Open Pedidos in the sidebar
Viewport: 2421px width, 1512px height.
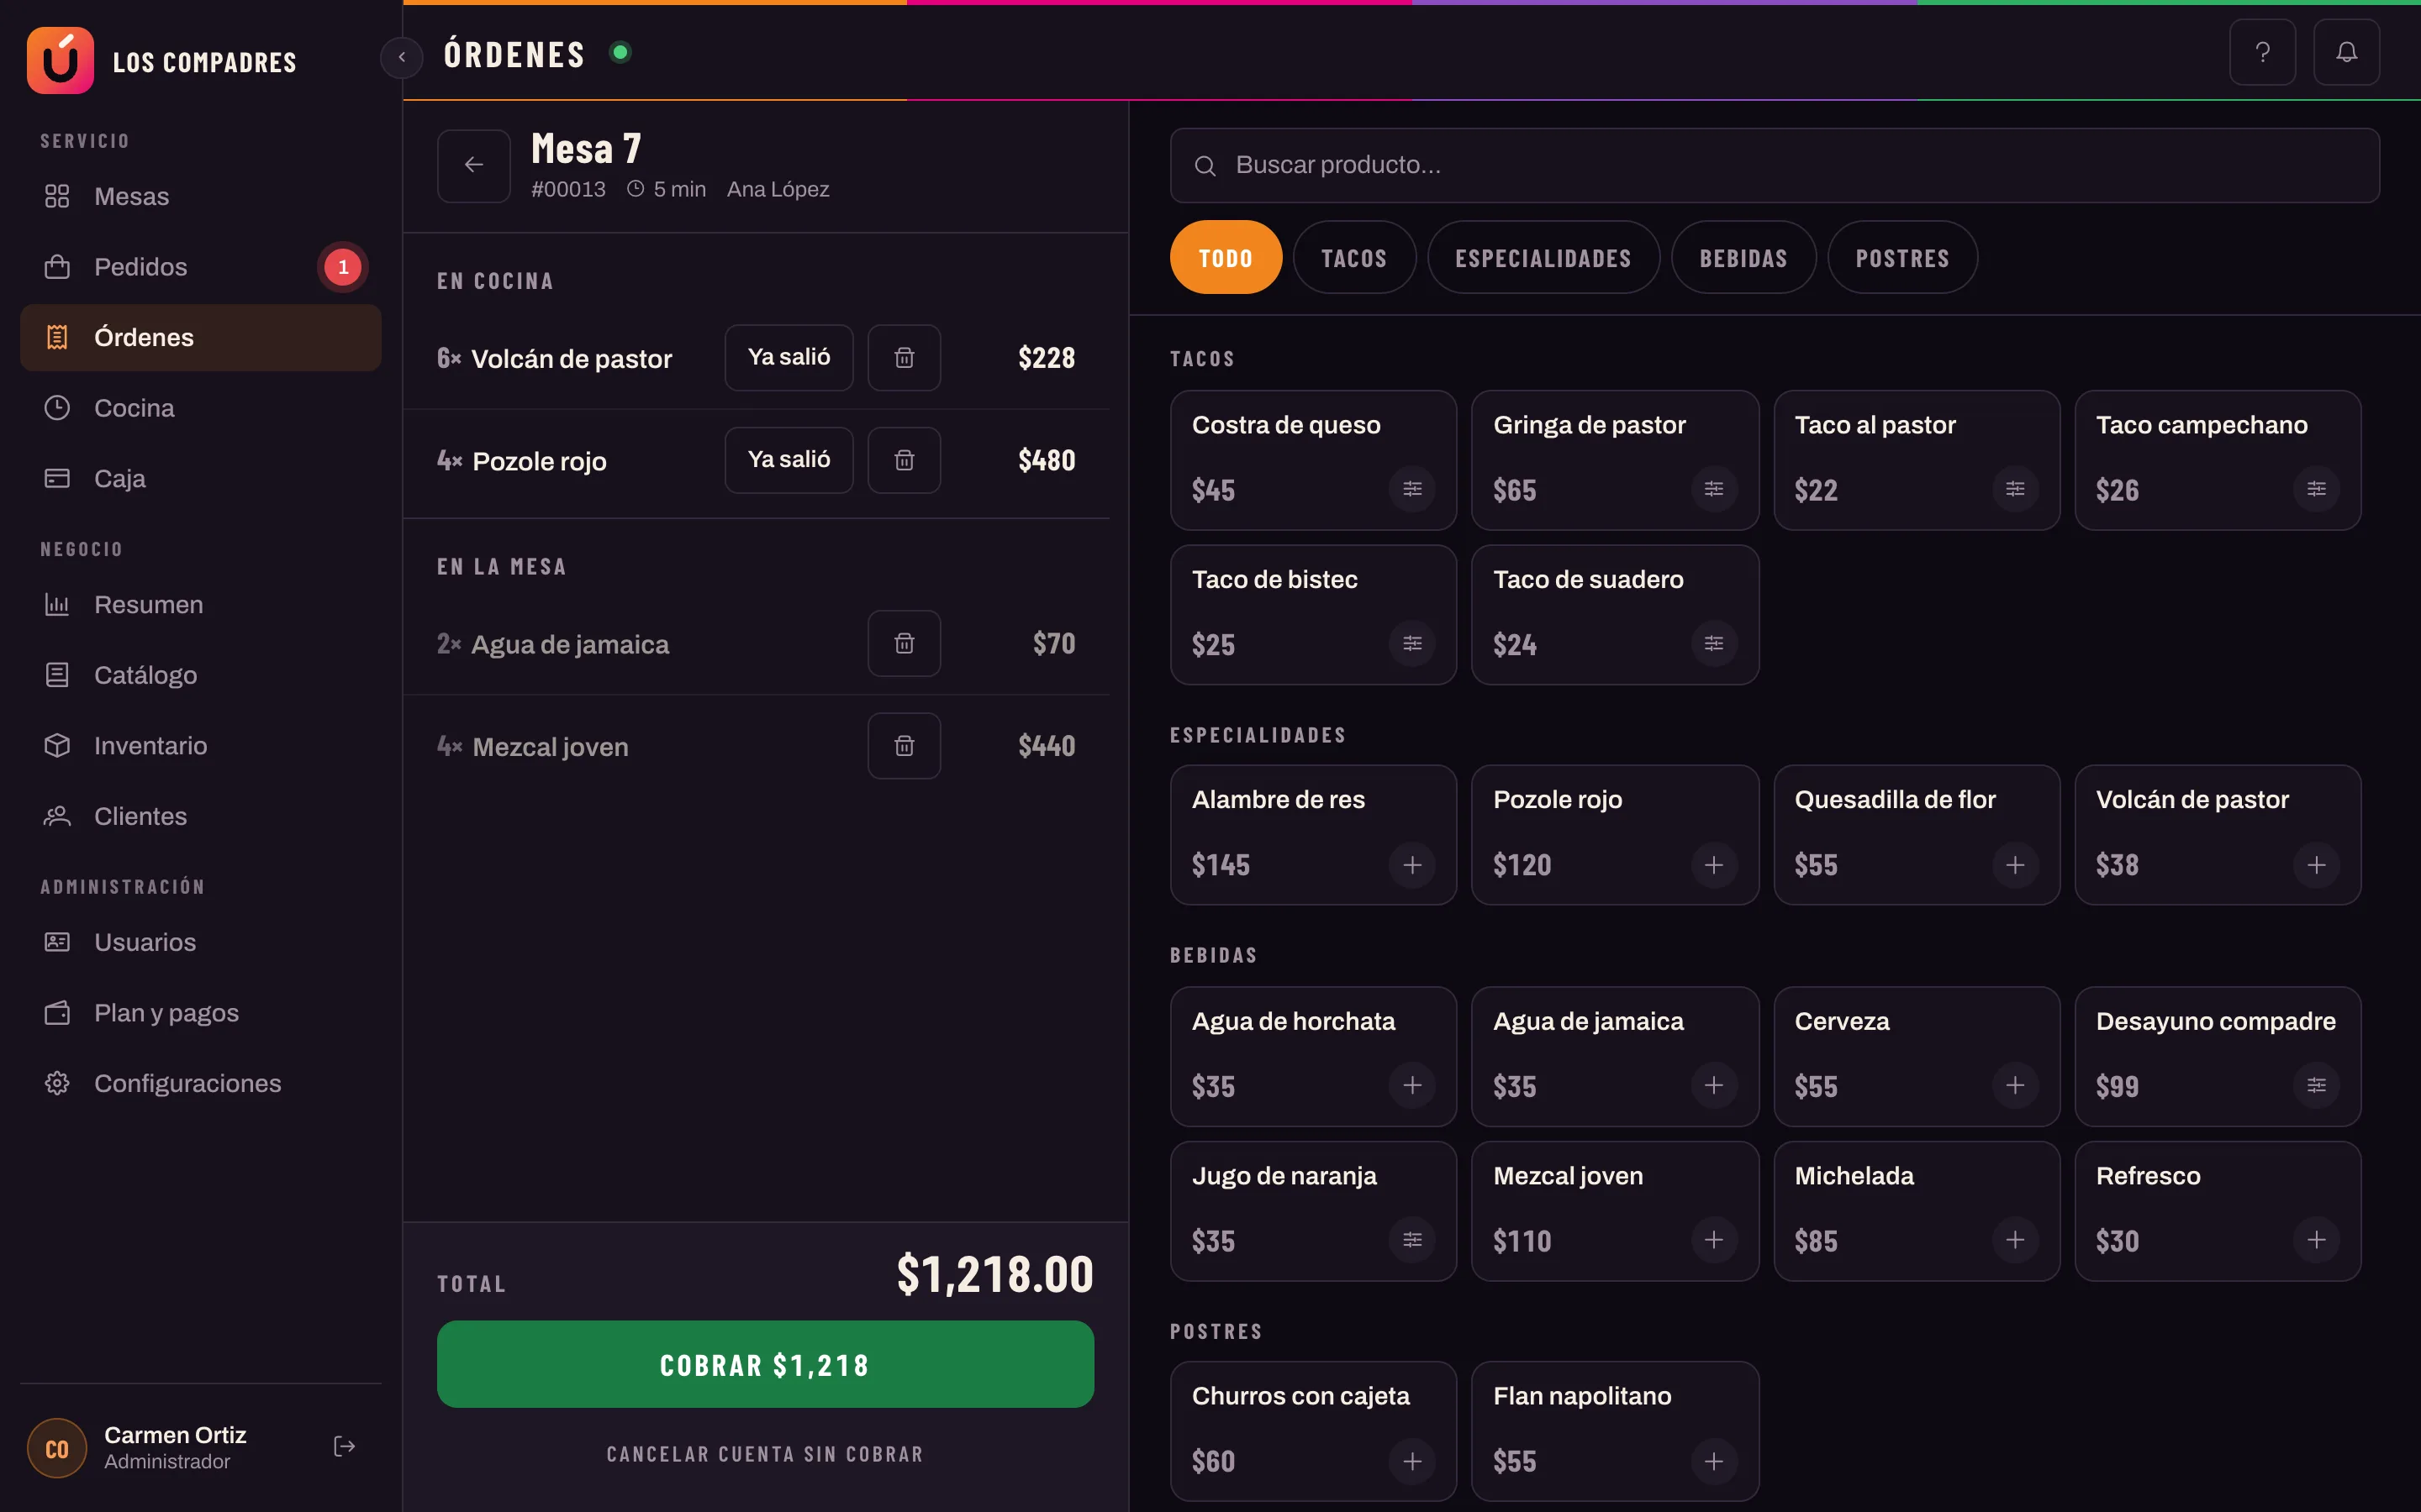pos(200,267)
